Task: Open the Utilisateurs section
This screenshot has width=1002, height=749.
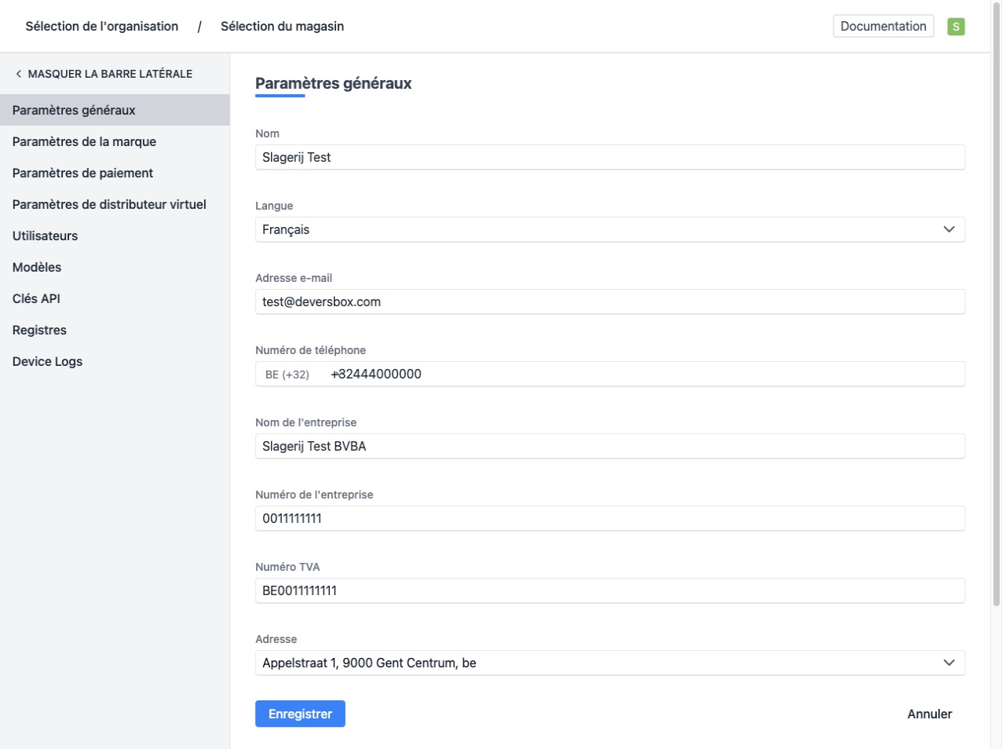Action: [x=45, y=236]
